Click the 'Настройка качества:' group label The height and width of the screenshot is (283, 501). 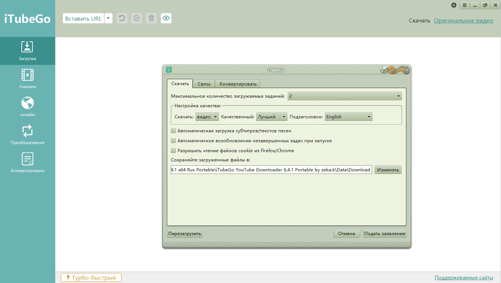point(197,106)
